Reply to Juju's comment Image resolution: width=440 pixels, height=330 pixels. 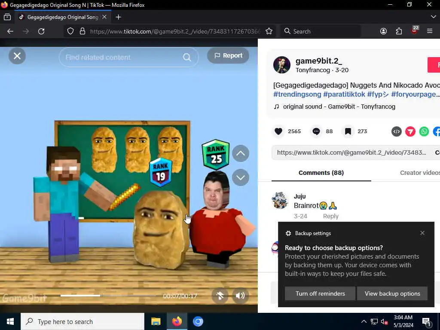[x=330, y=216]
